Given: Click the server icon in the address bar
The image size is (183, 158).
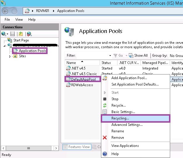Looking at the screenshot, I should coord(27,11).
